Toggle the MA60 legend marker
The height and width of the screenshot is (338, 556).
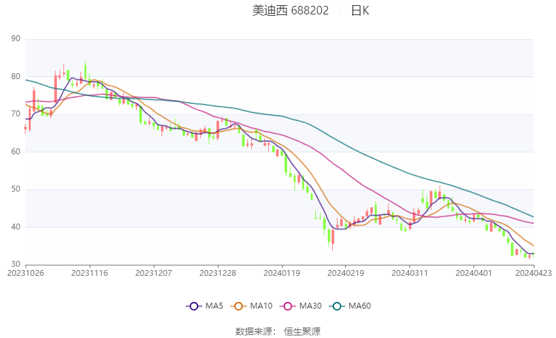click(337, 306)
